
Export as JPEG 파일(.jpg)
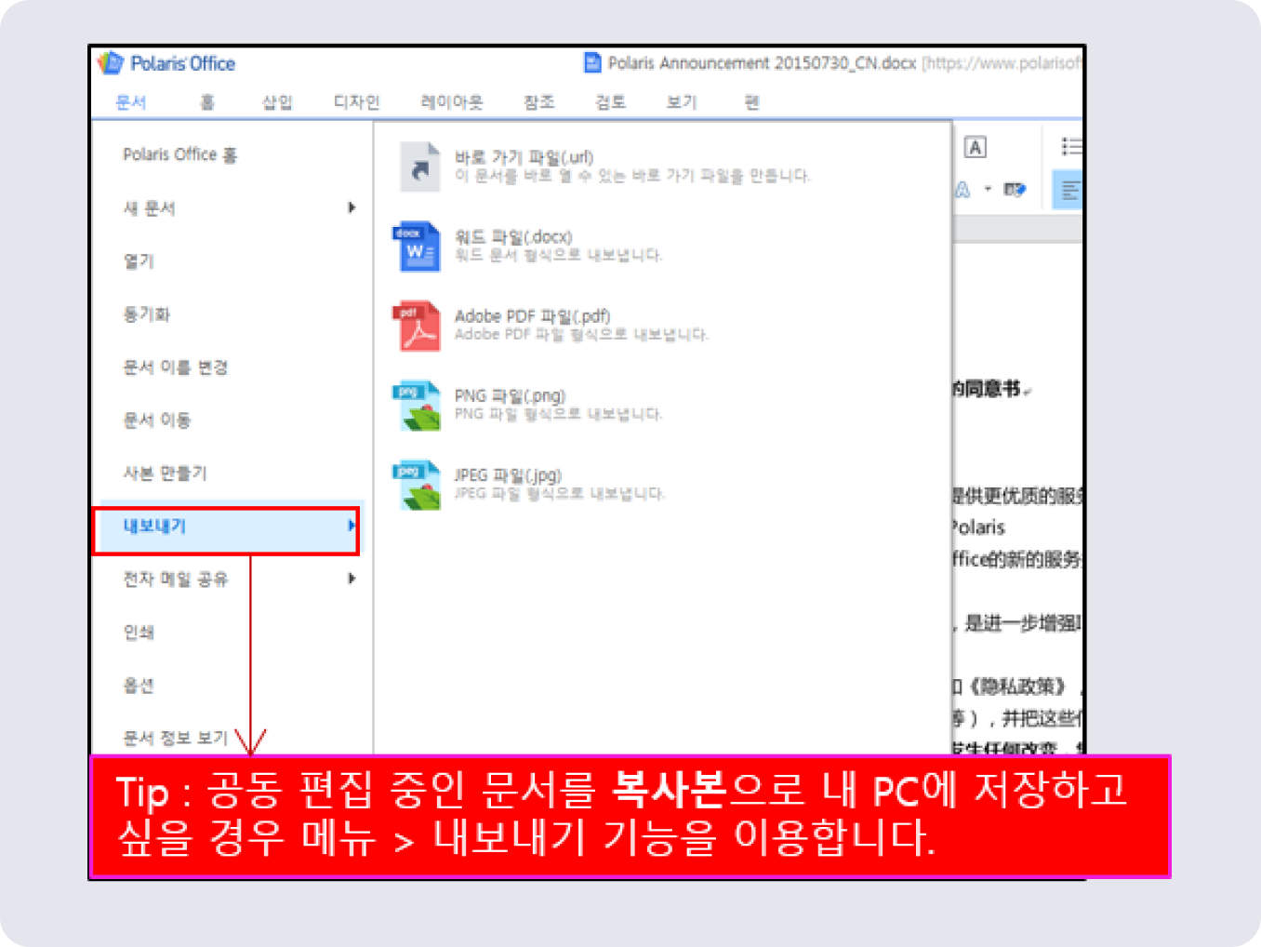[x=508, y=475]
